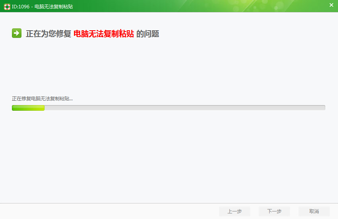
Task: Click the red 电脑无法复制粘贴 heading text
Action: 103,34
